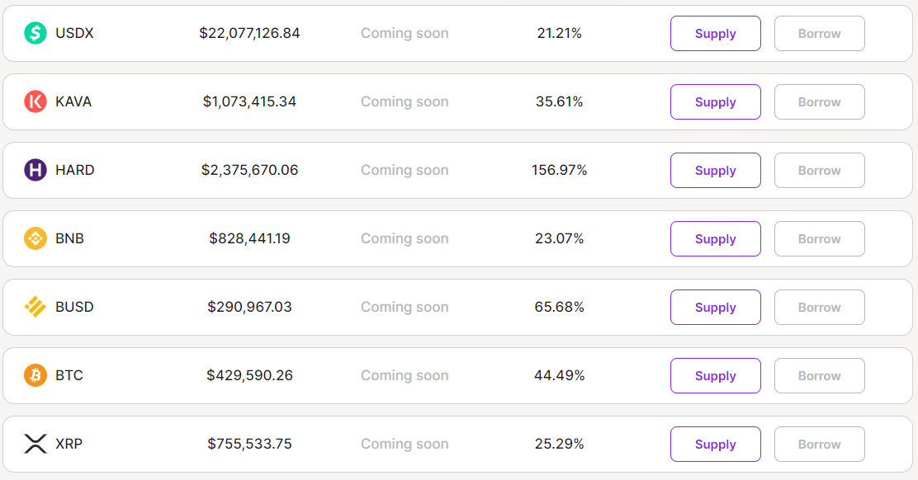Click Borrow in the BTC row
Screen dimensions: 918x480
pyautogui.click(x=820, y=375)
